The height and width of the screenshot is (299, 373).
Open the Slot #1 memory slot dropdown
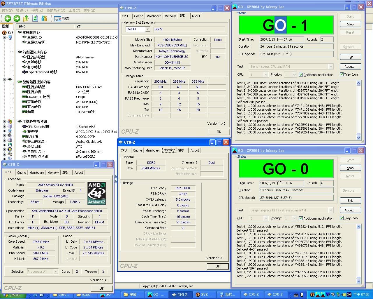click(x=147, y=29)
